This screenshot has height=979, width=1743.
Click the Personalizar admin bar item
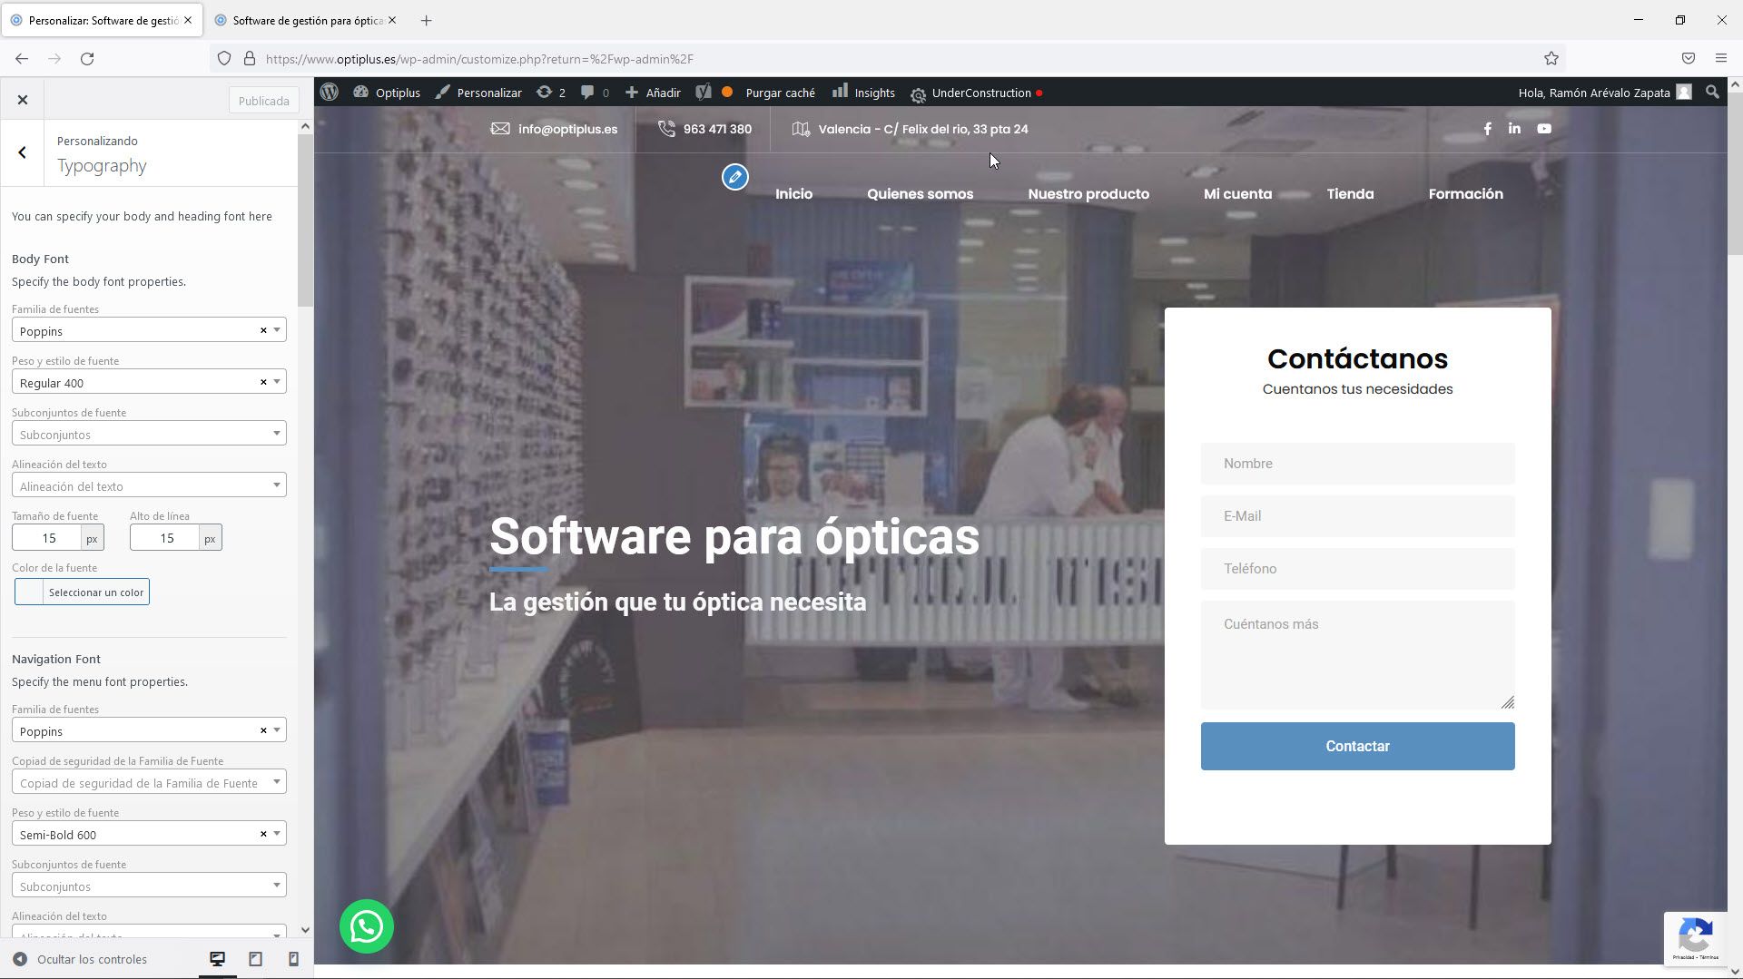(x=478, y=93)
